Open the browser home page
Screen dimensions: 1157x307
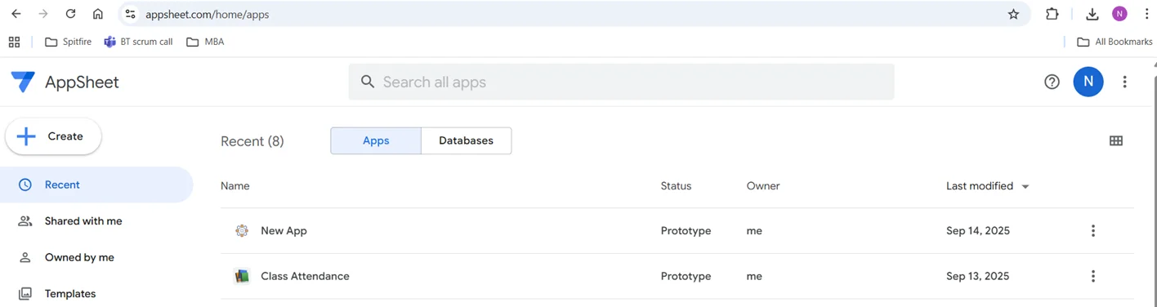click(98, 14)
